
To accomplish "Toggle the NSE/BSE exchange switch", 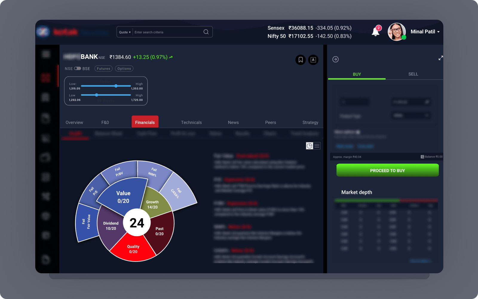I will [77, 68].
